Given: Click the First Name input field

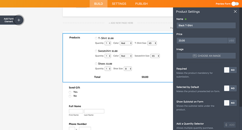Looking at the screenshot, I should pos(76,111).
